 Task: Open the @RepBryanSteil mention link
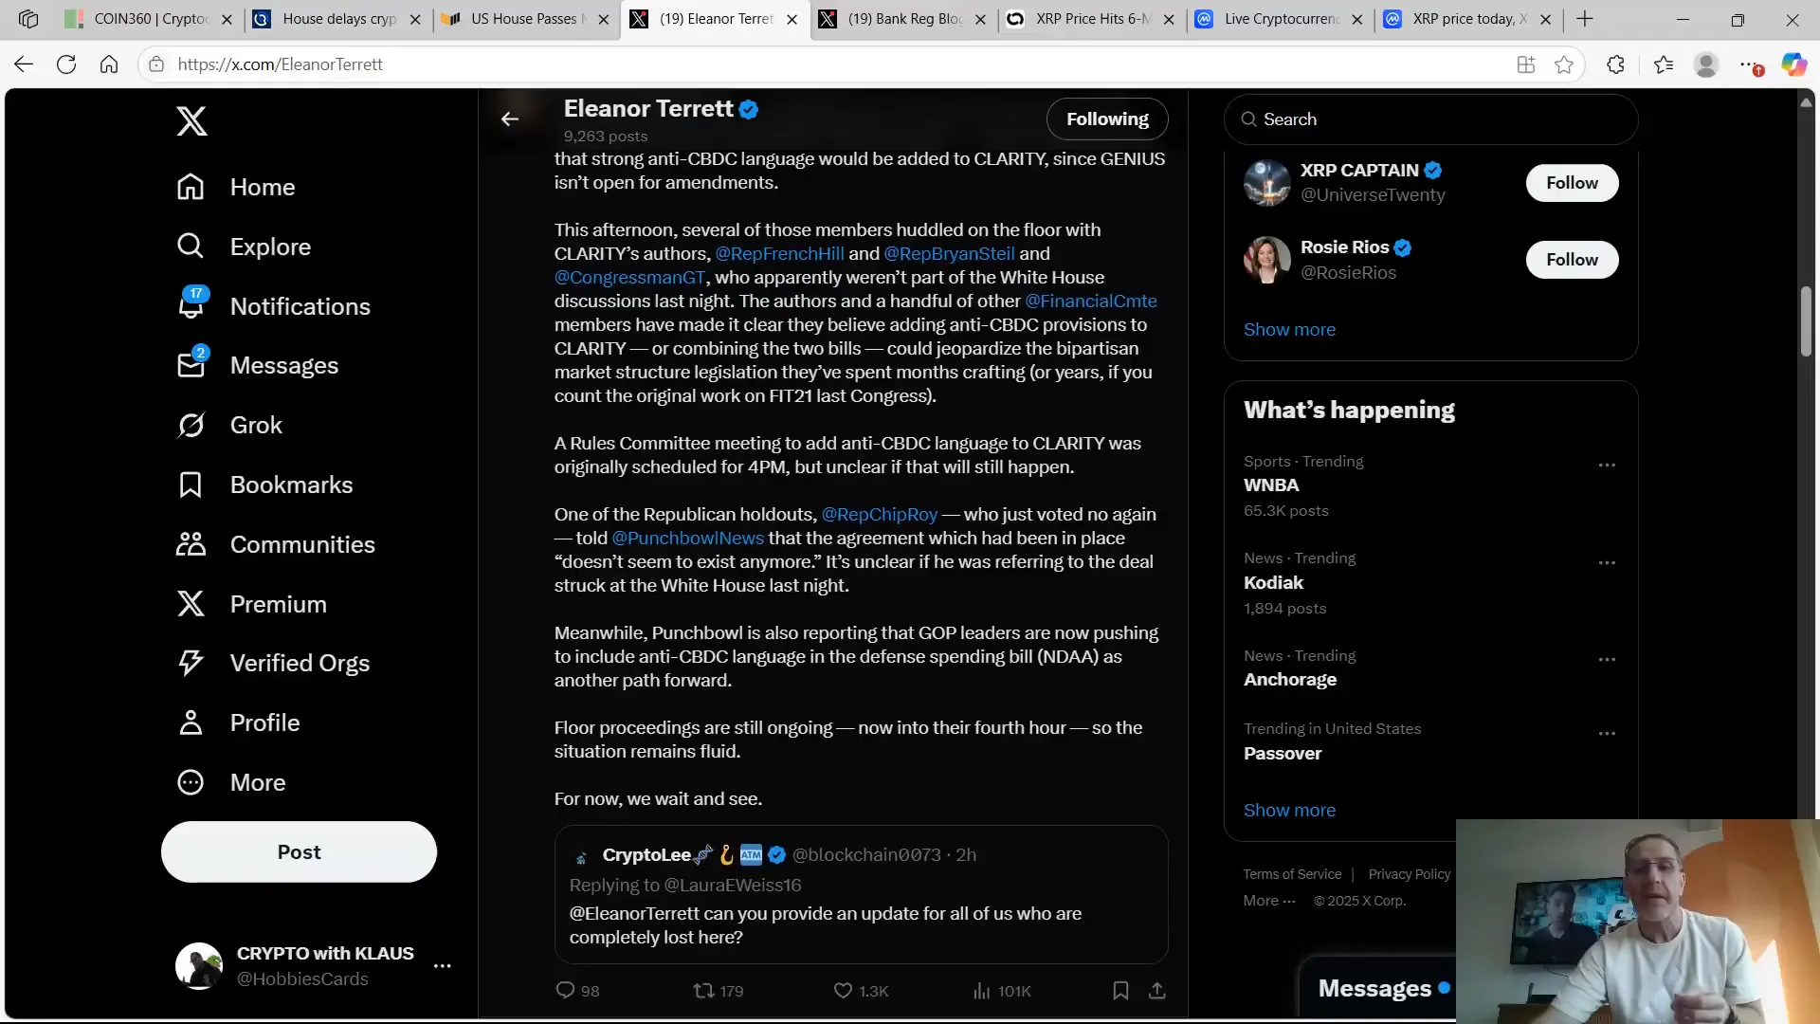point(949,253)
